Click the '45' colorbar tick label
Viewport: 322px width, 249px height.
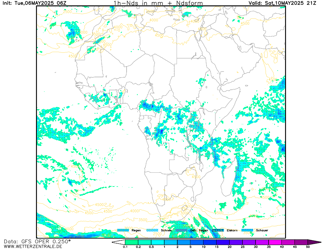[295, 247]
